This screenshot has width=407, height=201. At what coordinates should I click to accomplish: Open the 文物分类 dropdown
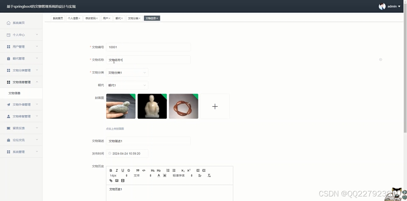coord(127,72)
